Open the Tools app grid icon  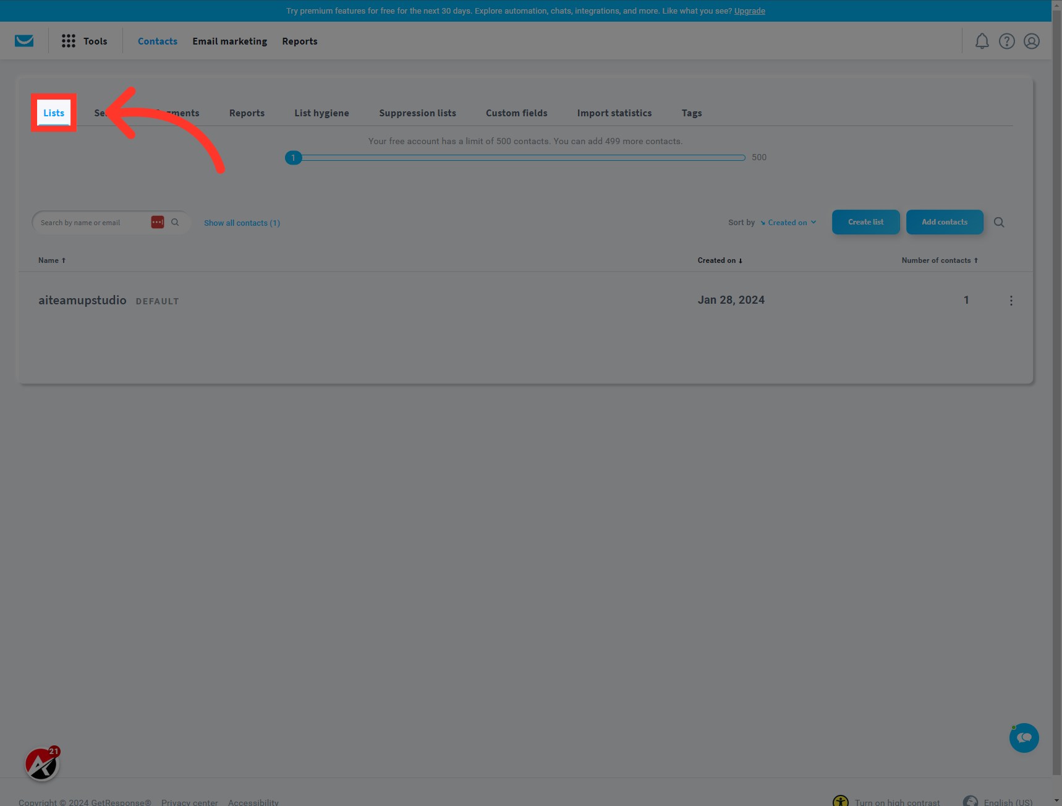click(x=68, y=40)
